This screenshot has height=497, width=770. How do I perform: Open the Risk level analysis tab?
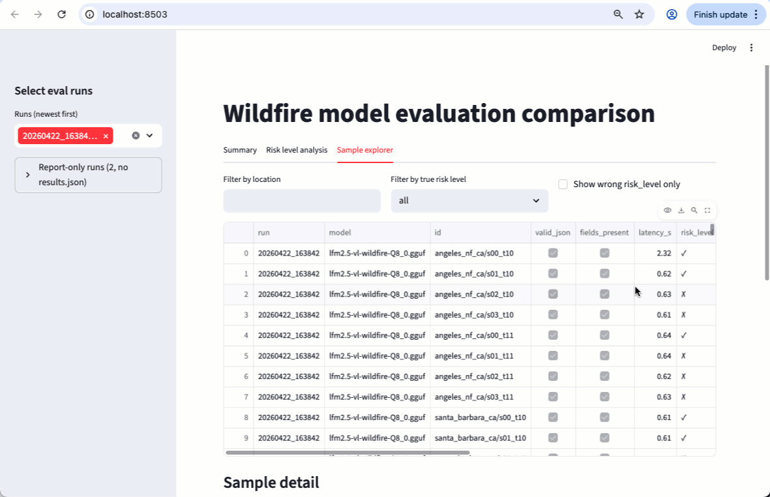point(297,150)
